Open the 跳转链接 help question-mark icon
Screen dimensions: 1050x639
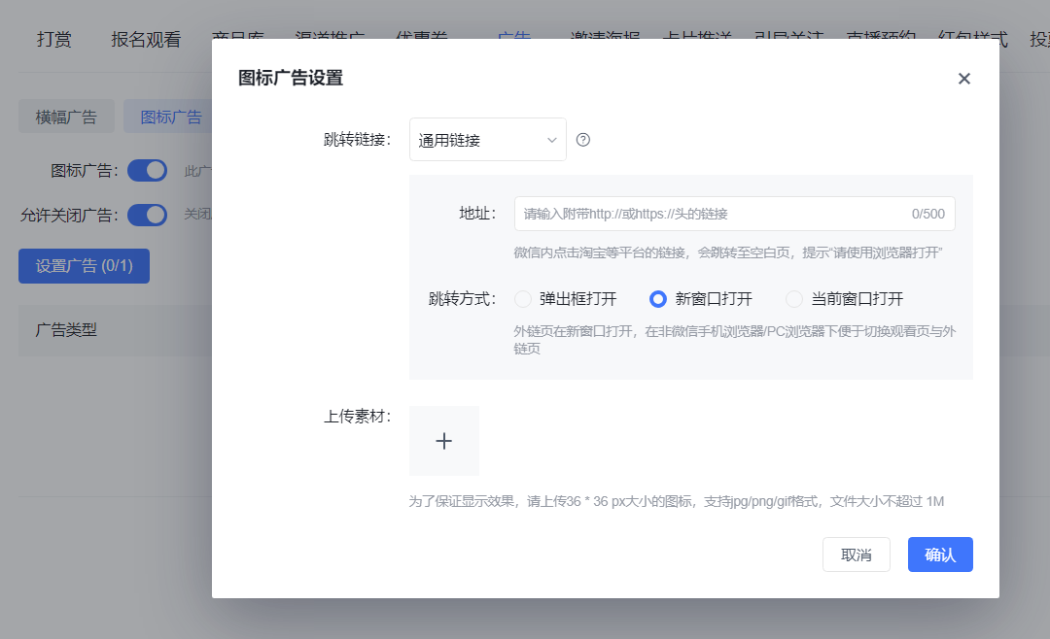(x=583, y=140)
